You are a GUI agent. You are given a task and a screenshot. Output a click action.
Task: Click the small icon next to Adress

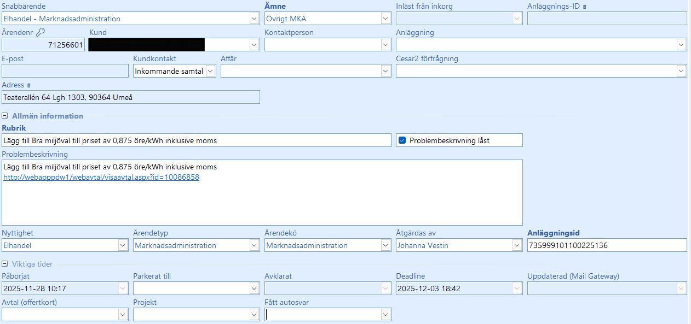[29, 85]
